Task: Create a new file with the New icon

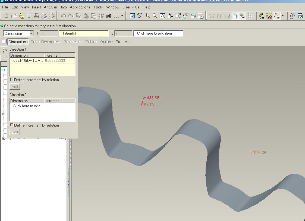Action: 6,16
